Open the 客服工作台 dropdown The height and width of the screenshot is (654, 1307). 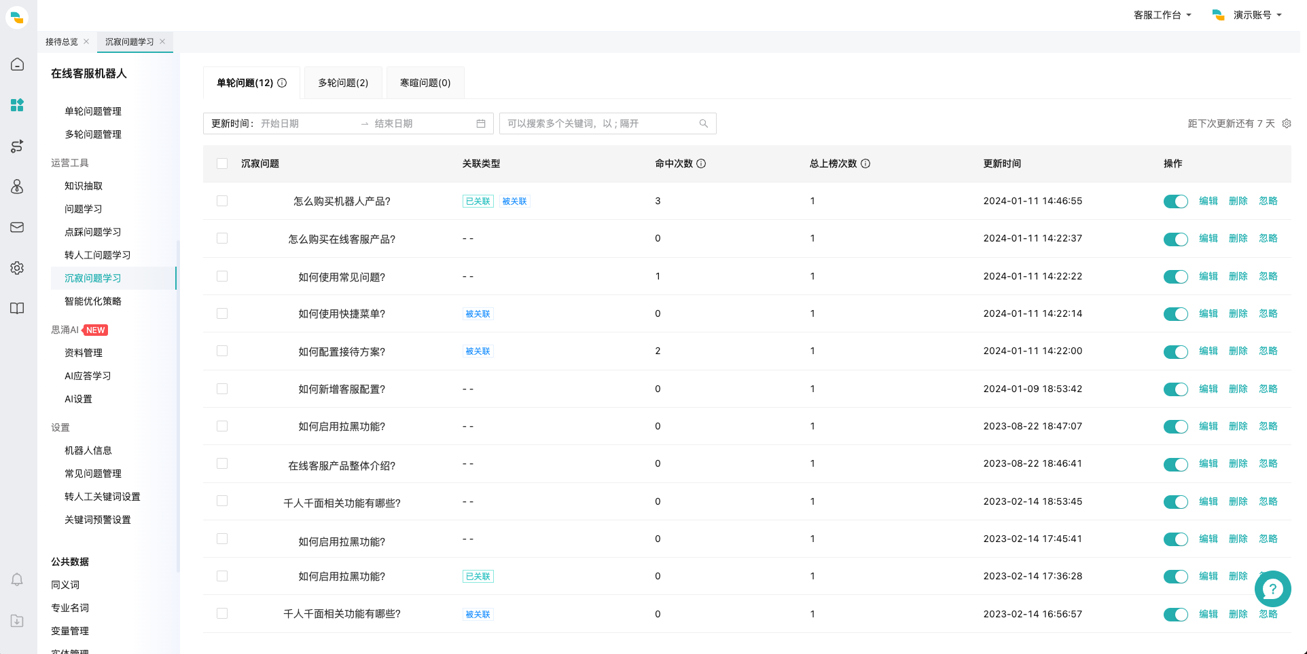pyautogui.click(x=1162, y=15)
